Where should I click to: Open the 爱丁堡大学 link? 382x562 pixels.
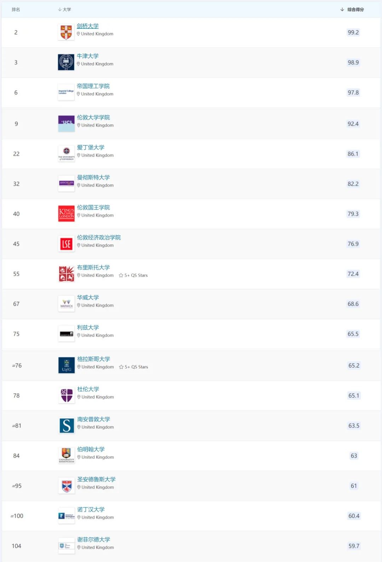coord(91,147)
